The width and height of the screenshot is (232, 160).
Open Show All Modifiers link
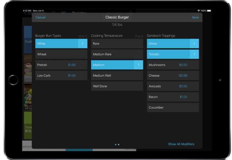tap(181, 144)
